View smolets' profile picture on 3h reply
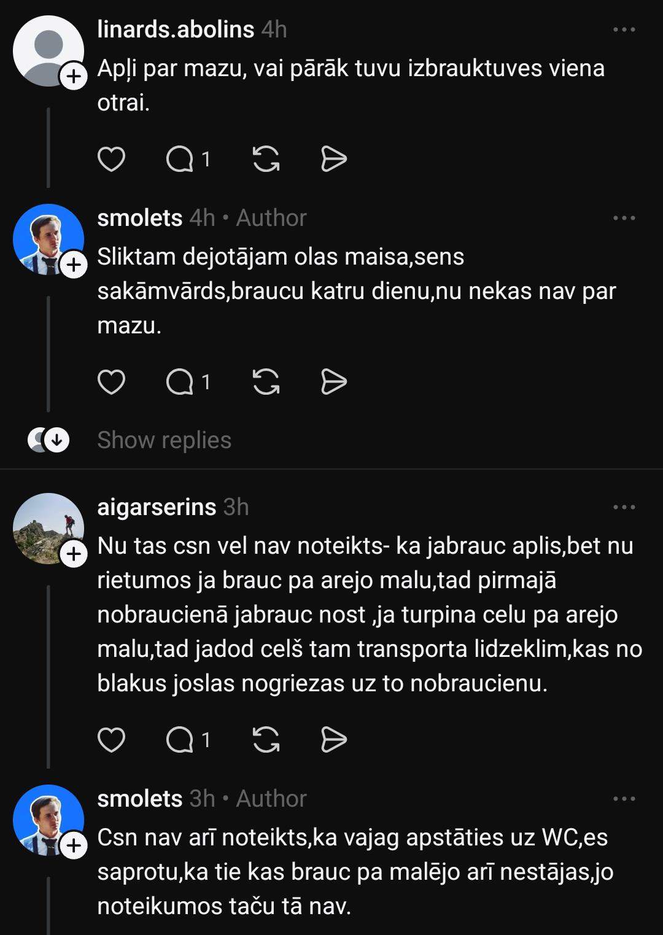 [47, 818]
